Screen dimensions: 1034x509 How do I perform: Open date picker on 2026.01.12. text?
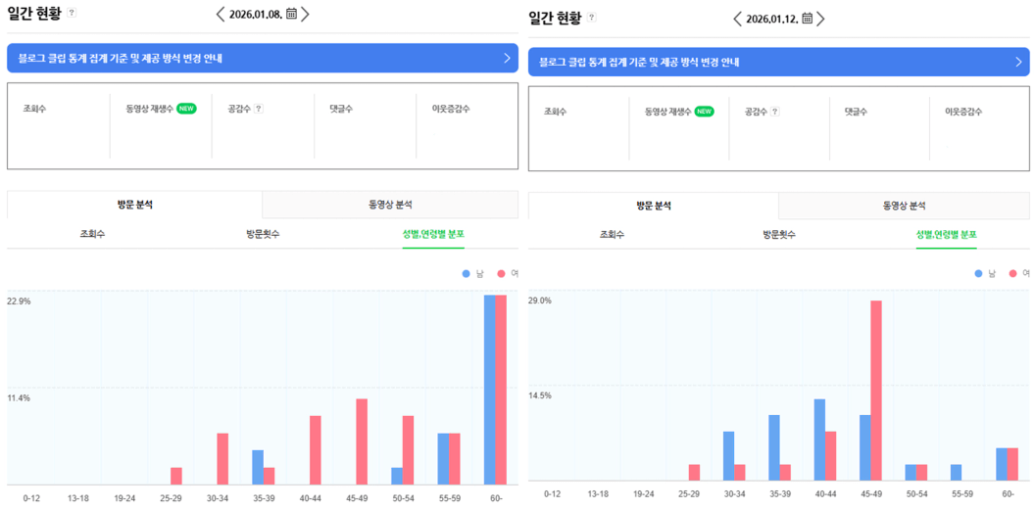[770, 19]
